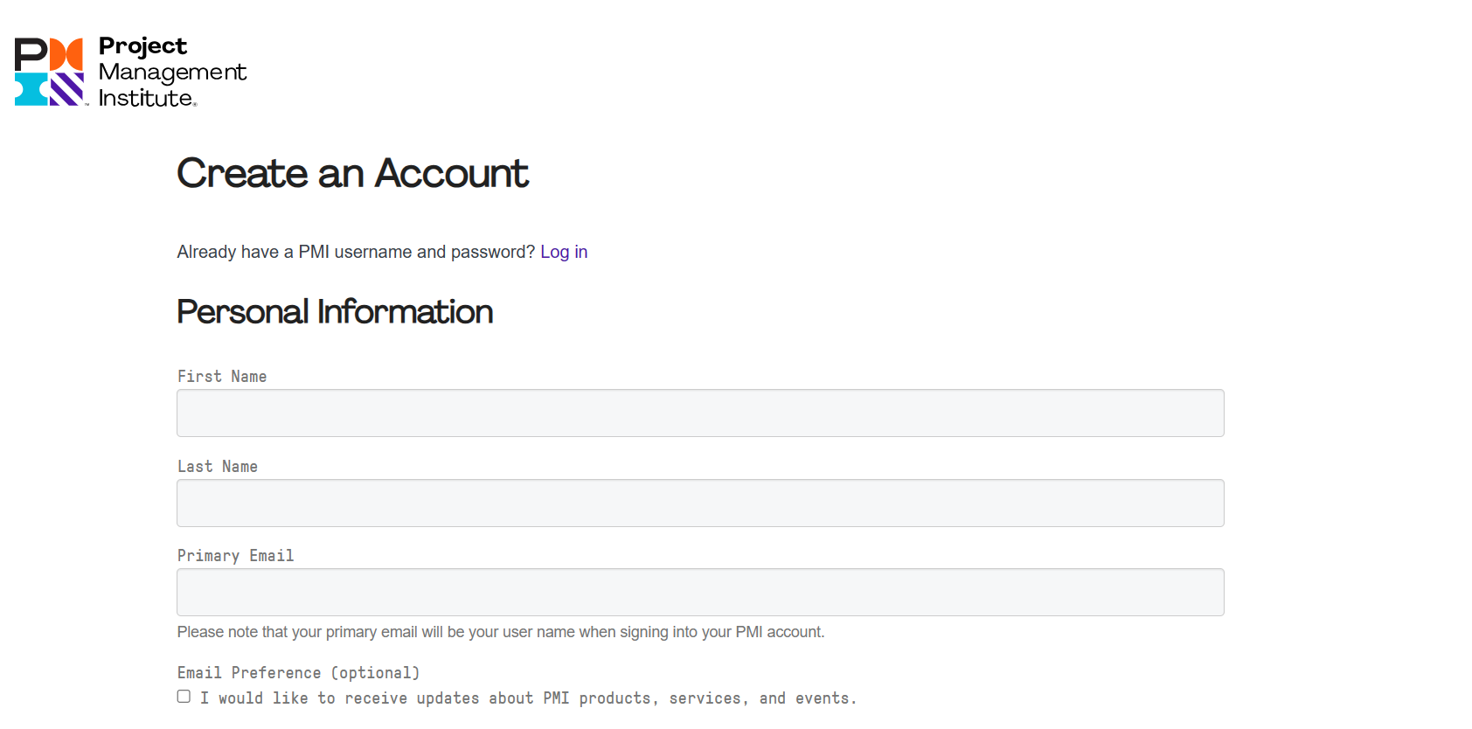The width and height of the screenshot is (1472, 729).
Task: Follow the Log in link
Action: pos(564,252)
